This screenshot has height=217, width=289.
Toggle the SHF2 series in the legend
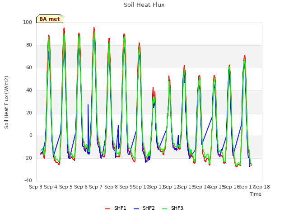144,208
